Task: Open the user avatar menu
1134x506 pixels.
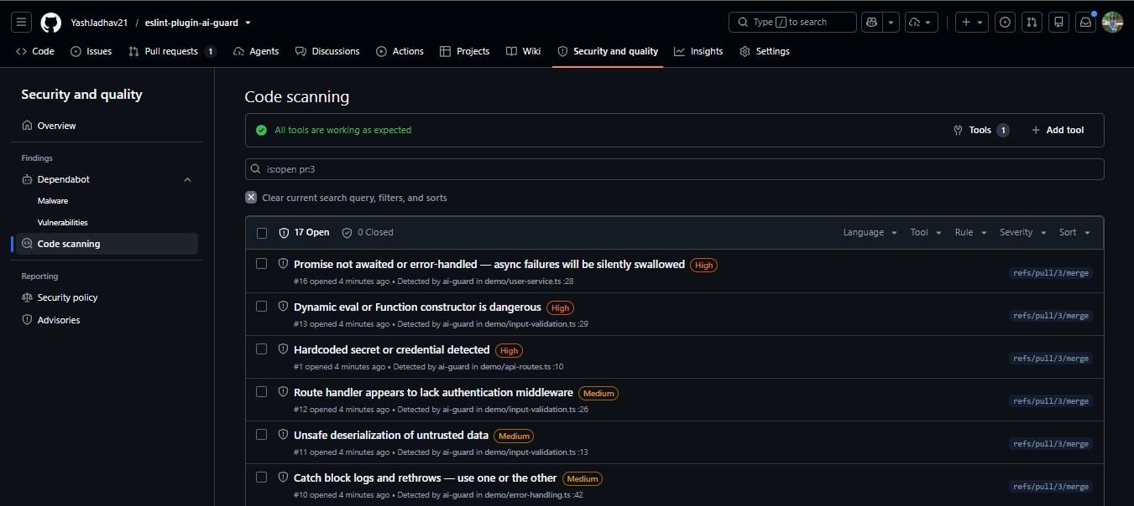Action: [1112, 23]
